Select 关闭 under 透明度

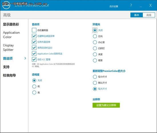[x=34, y=80]
